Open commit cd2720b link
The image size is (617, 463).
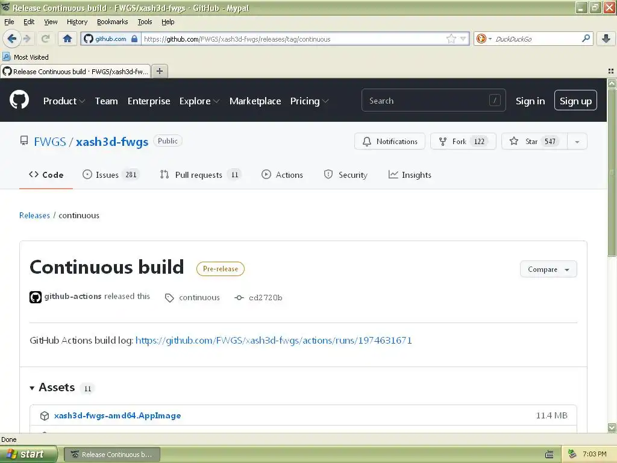click(258, 298)
